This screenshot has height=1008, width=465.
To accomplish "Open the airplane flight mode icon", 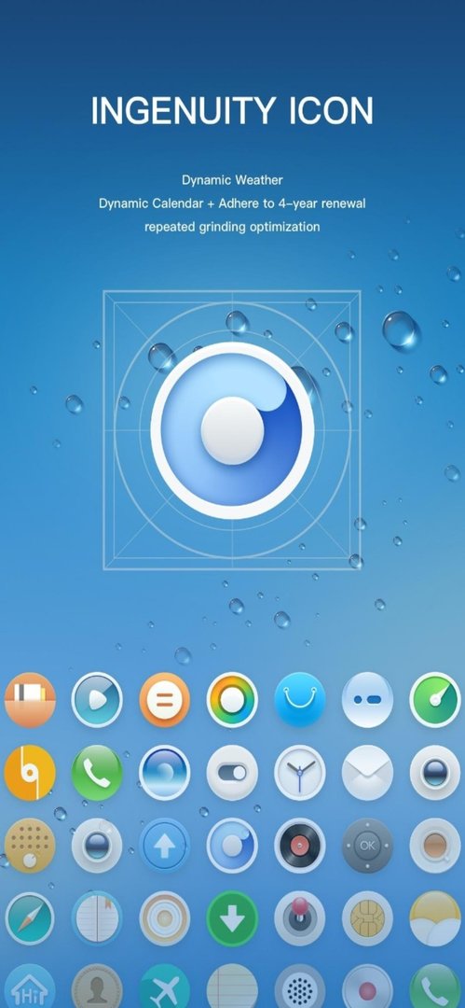I will coord(164,987).
